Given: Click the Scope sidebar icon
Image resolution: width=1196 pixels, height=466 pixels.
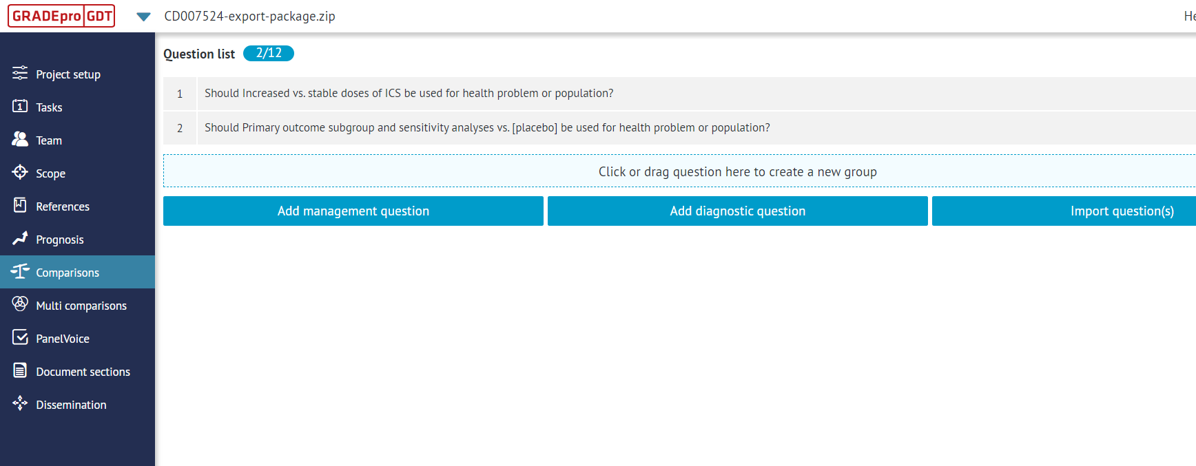Looking at the screenshot, I should [19, 173].
